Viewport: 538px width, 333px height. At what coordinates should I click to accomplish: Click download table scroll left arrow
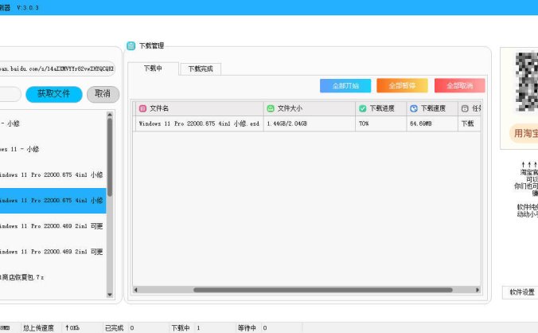click(x=136, y=290)
